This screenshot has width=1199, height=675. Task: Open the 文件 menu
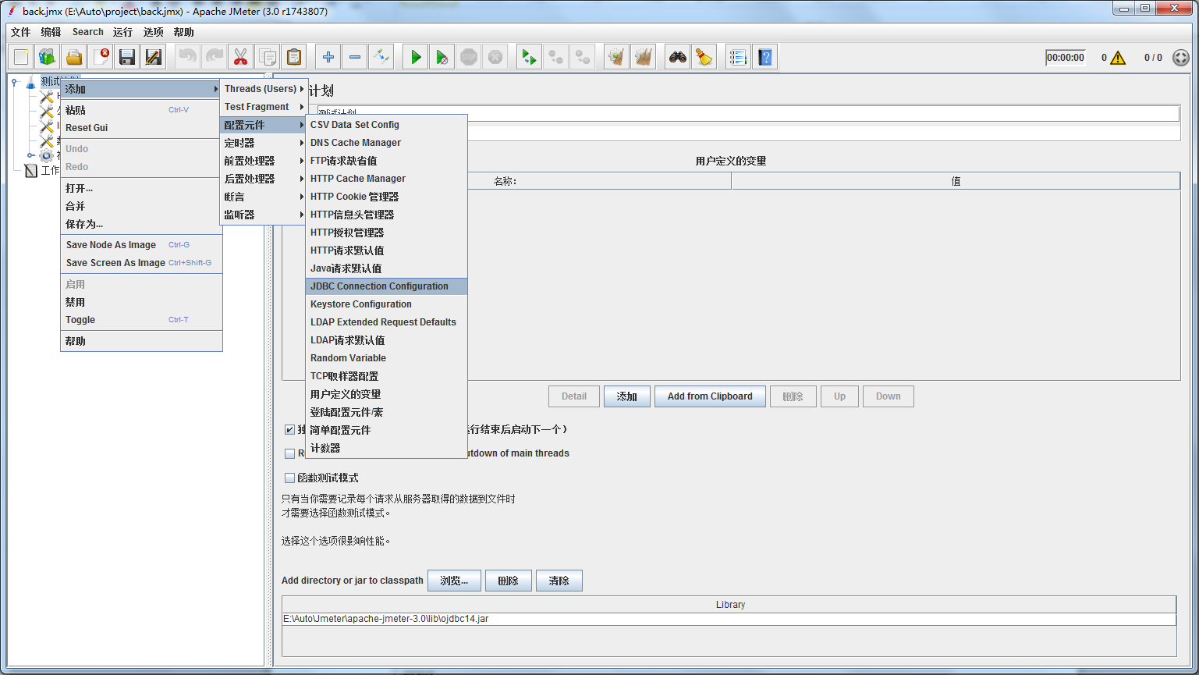click(20, 32)
